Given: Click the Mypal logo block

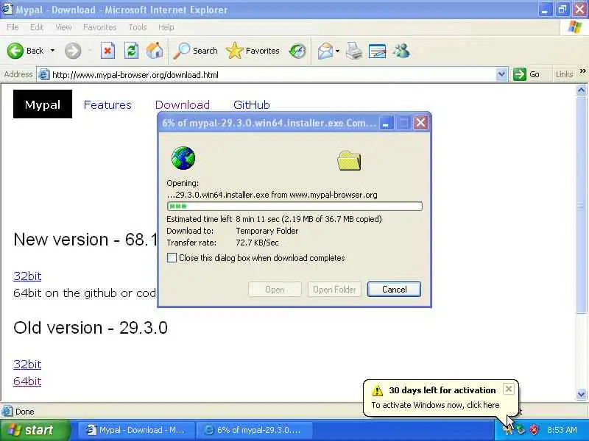Looking at the screenshot, I should [43, 104].
